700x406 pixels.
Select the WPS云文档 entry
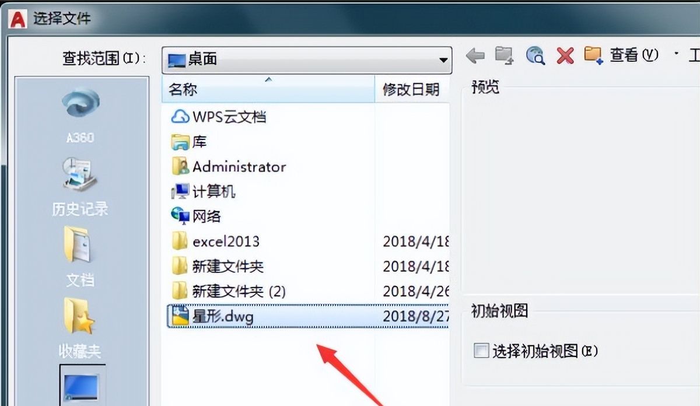[x=219, y=117]
